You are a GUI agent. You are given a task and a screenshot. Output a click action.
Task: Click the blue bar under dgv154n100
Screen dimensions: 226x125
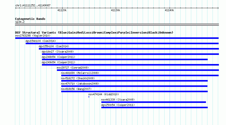click(122, 43)
